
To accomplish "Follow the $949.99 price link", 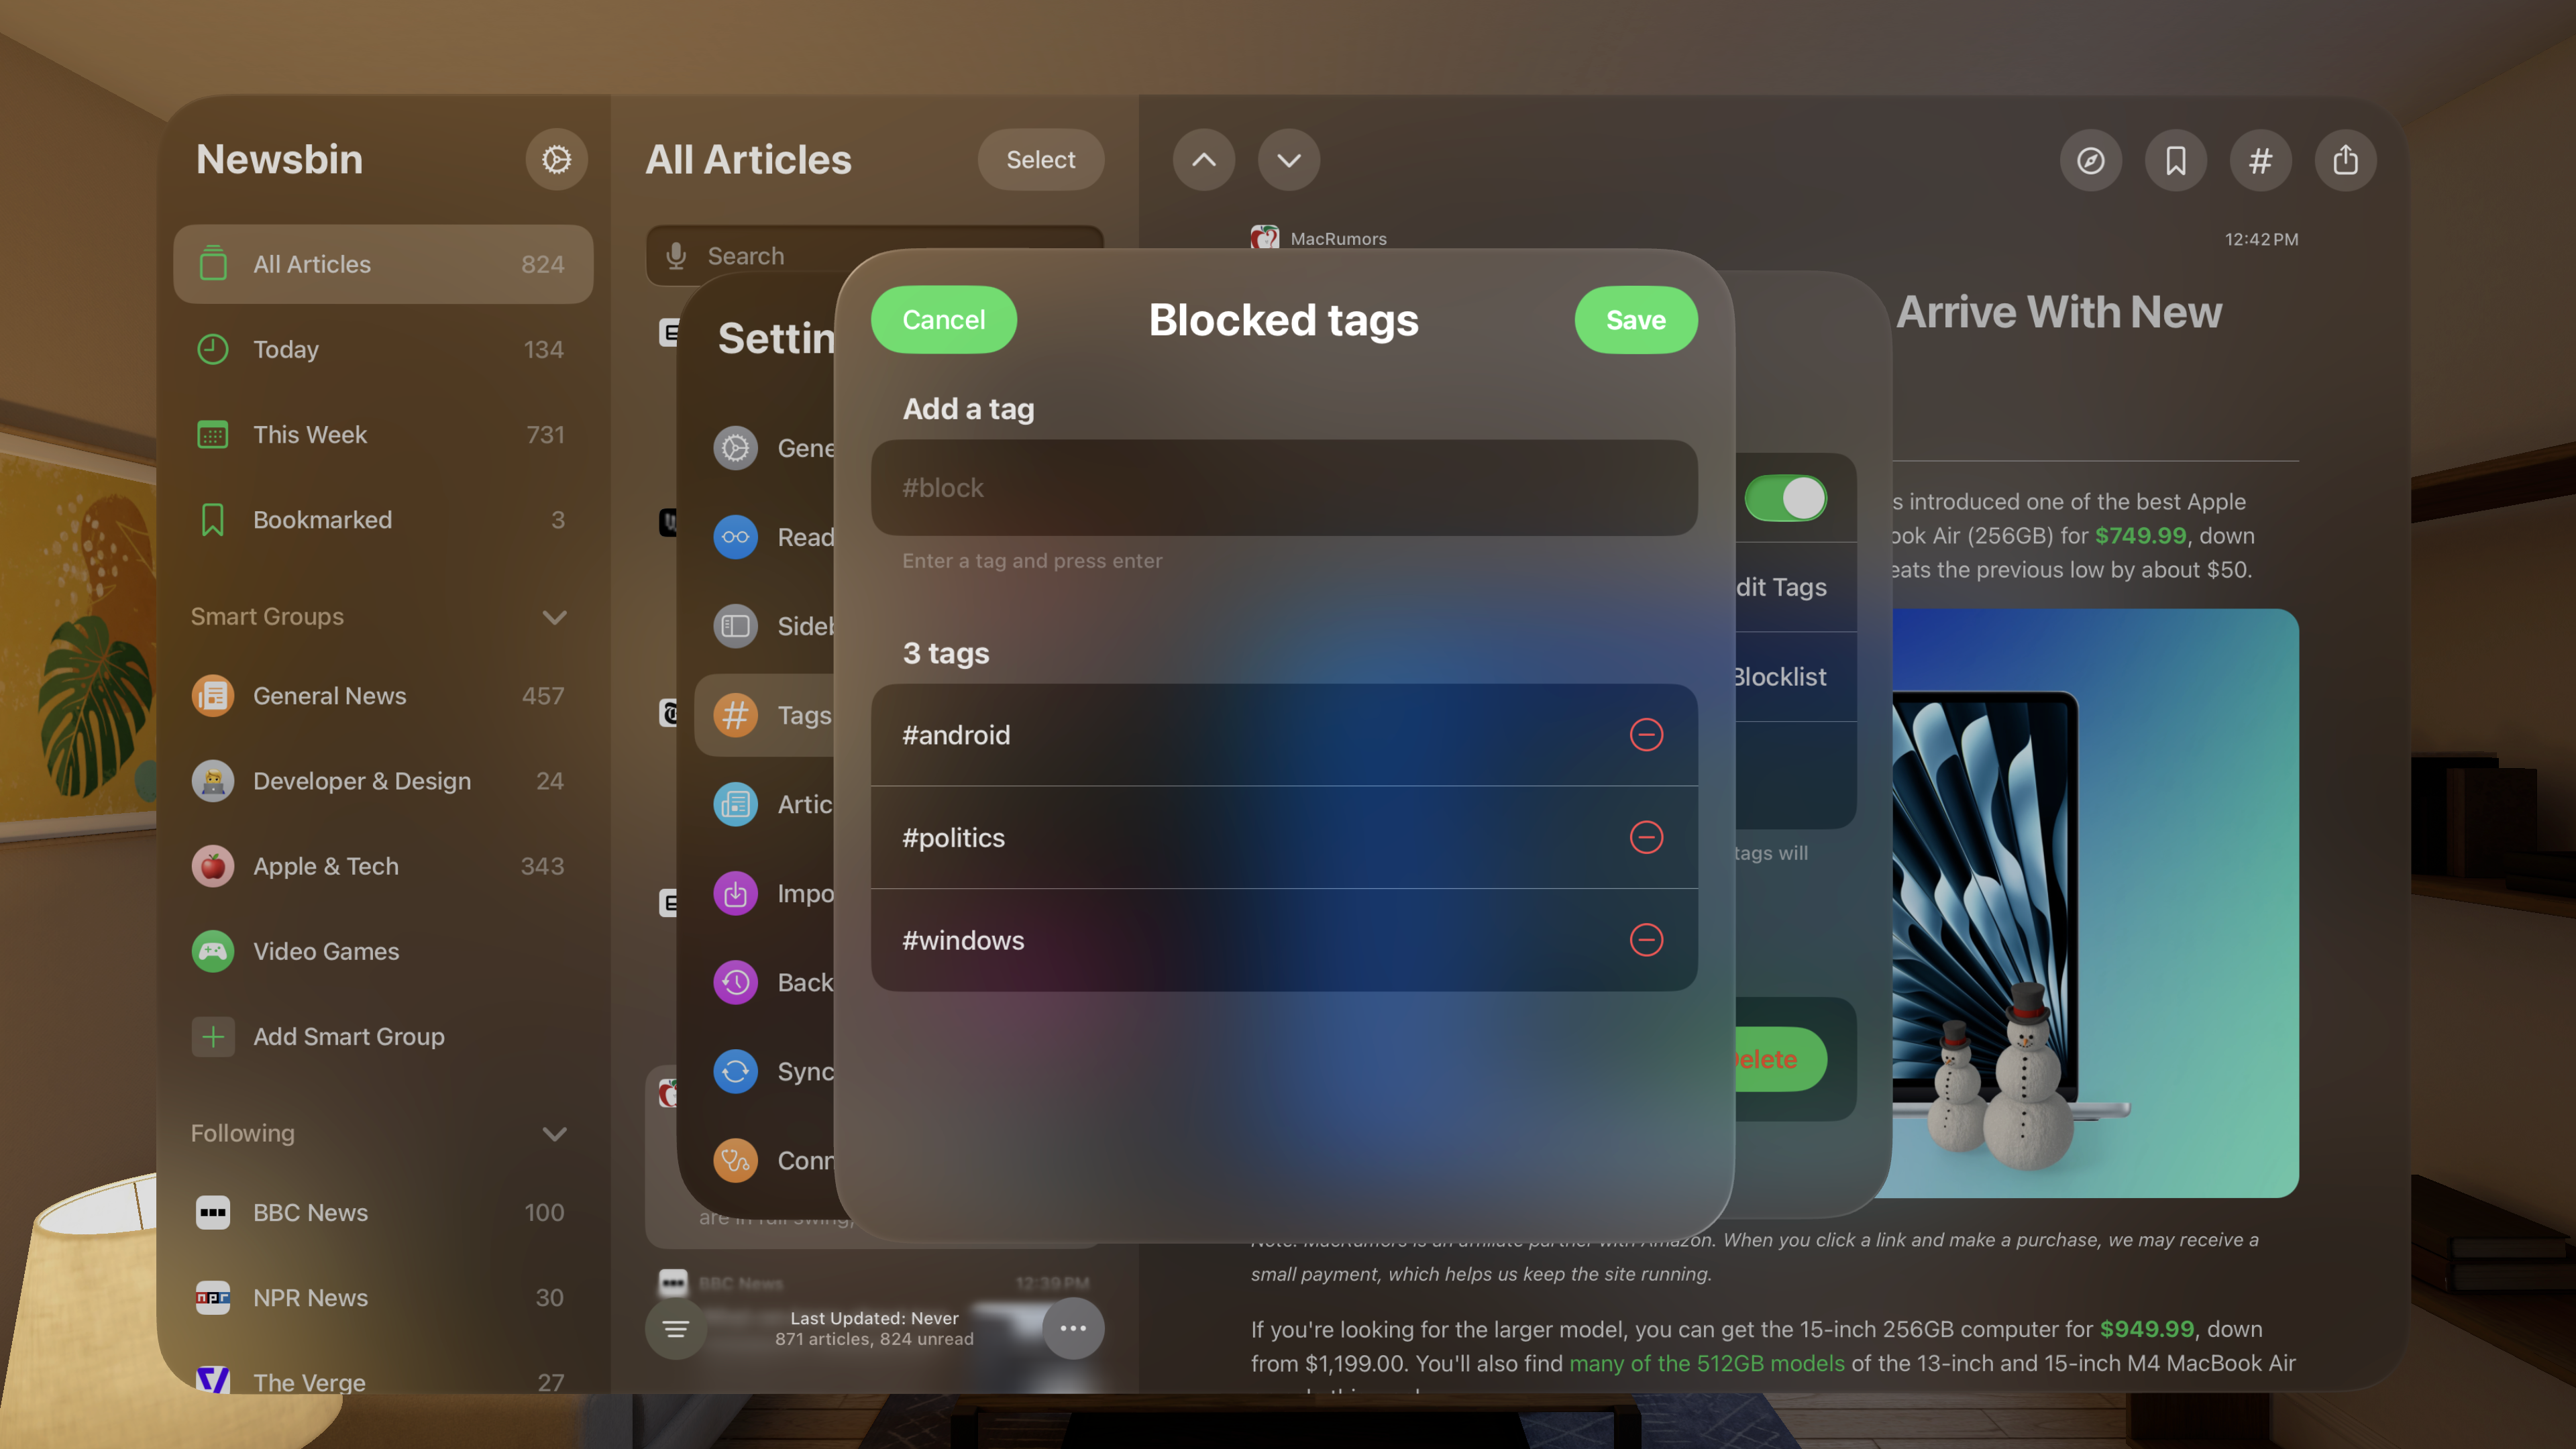I will pyautogui.click(x=2146, y=1329).
